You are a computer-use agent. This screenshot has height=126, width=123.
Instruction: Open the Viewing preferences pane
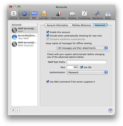[x=72, y=15]
